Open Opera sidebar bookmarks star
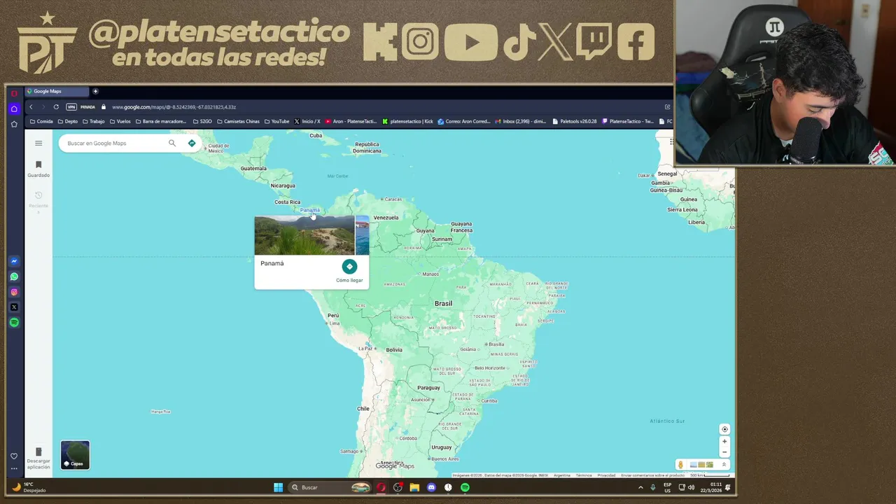The width and height of the screenshot is (896, 504). click(x=14, y=124)
